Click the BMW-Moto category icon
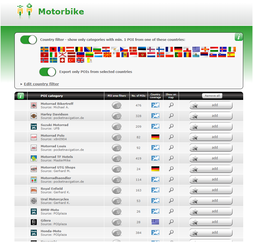The height and width of the screenshot is (242, 253). (34, 212)
